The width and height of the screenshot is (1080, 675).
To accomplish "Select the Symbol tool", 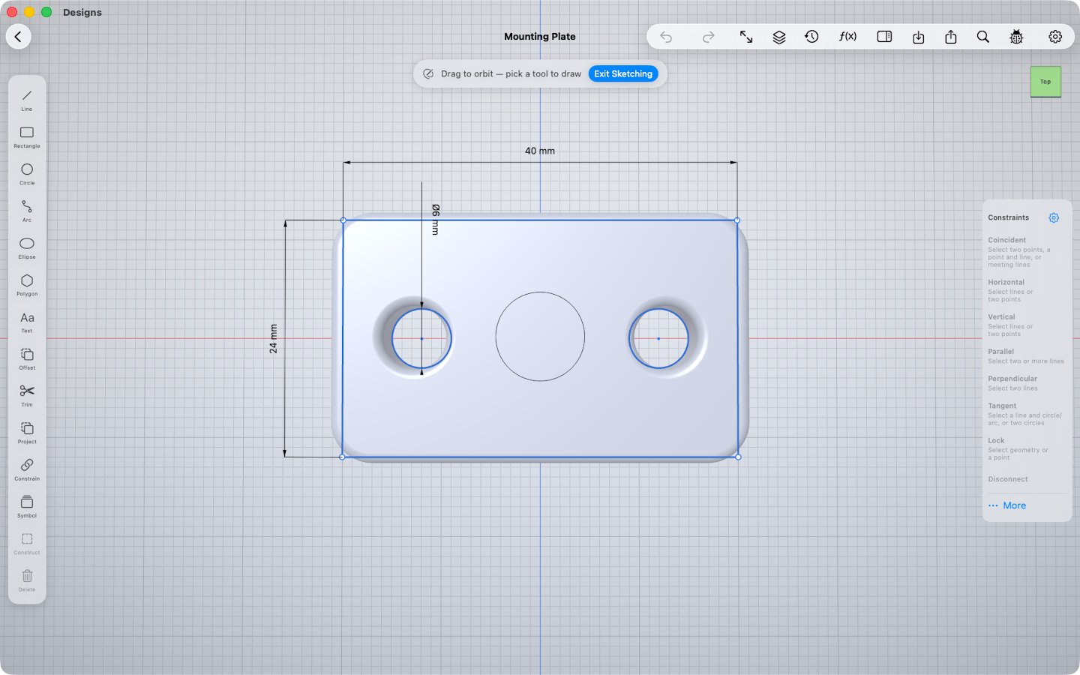I will [x=27, y=505].
